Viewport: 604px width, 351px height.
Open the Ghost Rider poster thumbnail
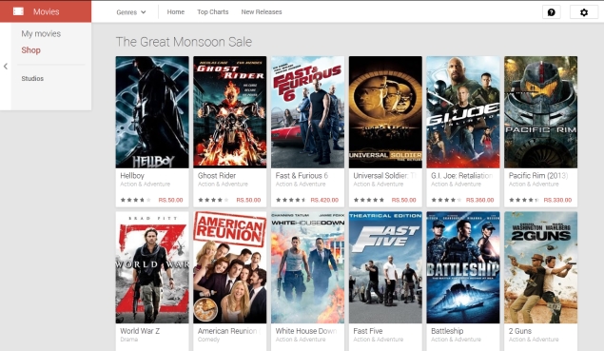click(x=230, y=112)
